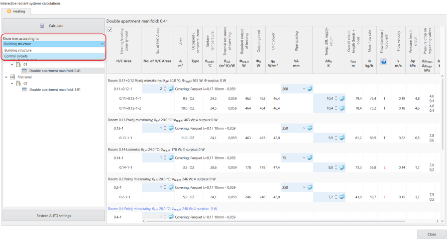
Task: Toggle the select-all checkbox in table header
Action: point(110,29)
